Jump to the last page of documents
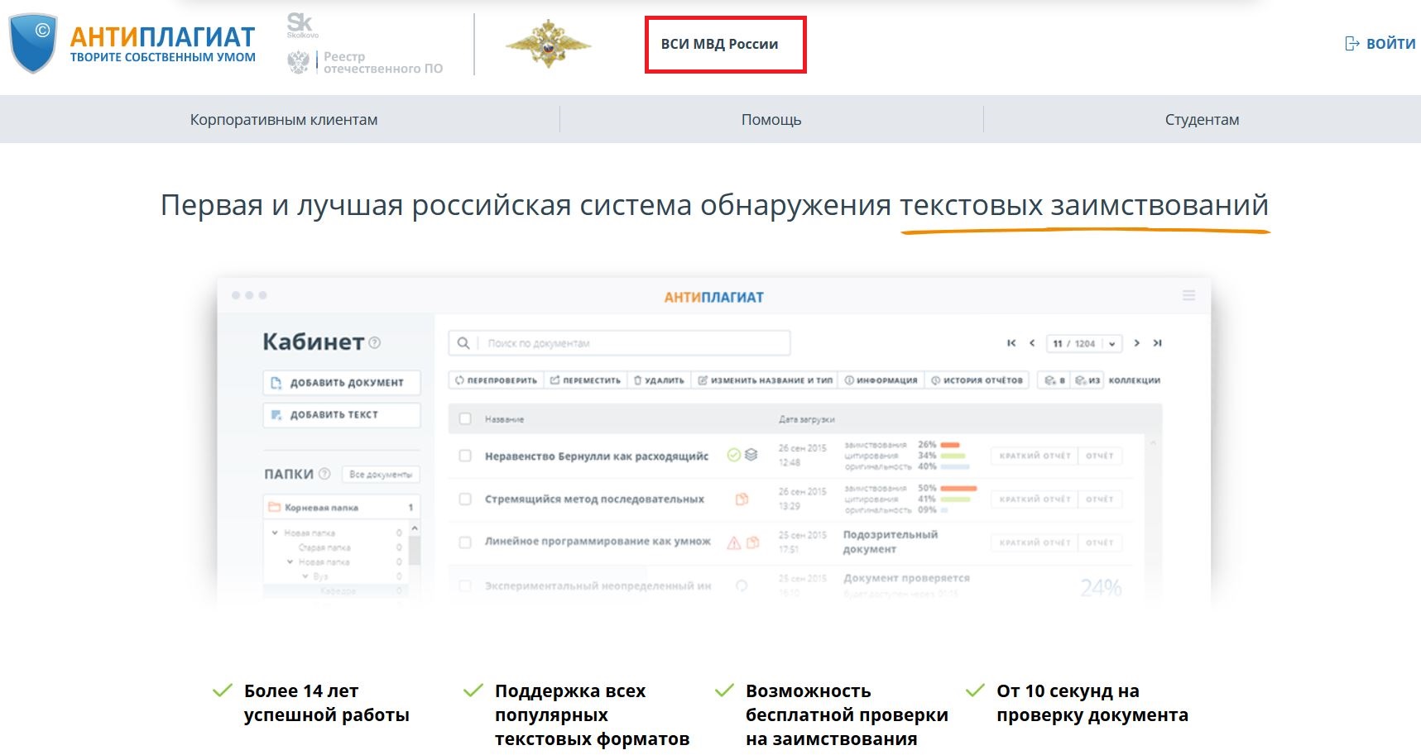The image size is (1421, 755). [x=1158, y=343]
